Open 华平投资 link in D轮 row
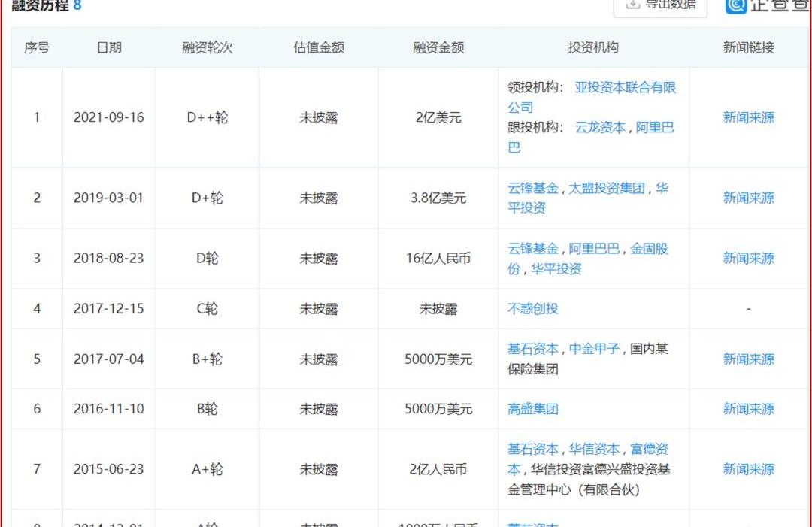This screenshot has height=527, width=812. (556, 268)
